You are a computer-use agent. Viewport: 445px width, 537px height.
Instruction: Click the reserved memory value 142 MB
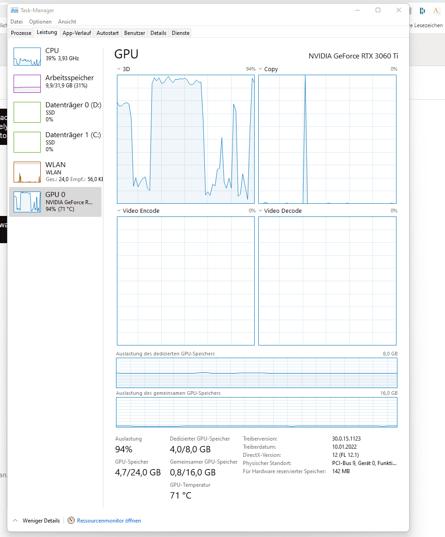point(341,471)
